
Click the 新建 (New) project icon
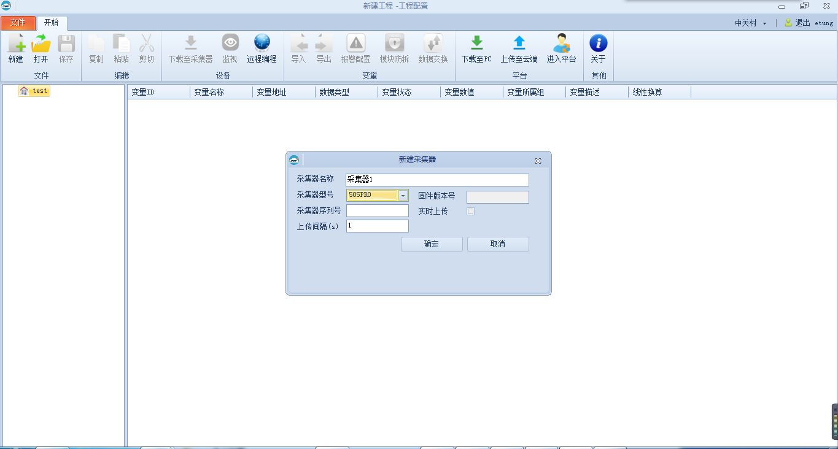(16, 44)
